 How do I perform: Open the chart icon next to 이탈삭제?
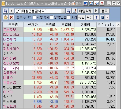[x=75, y=11]
